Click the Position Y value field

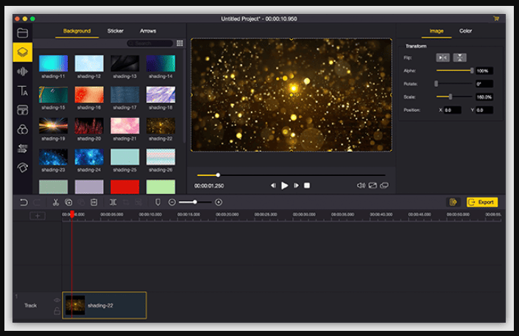click(484, 110)
